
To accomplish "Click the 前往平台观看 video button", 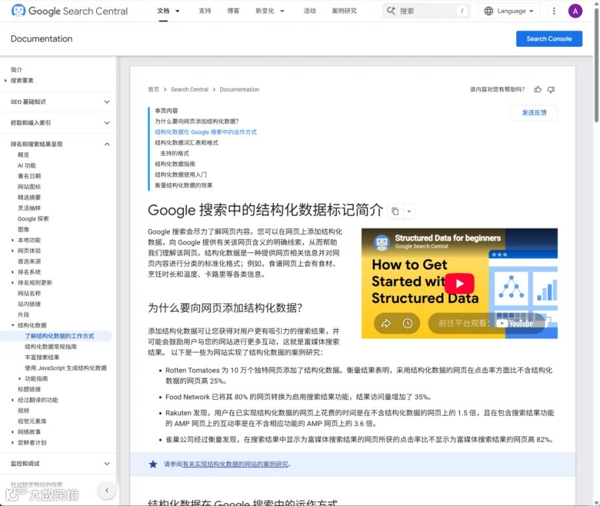I will point(486,323).
